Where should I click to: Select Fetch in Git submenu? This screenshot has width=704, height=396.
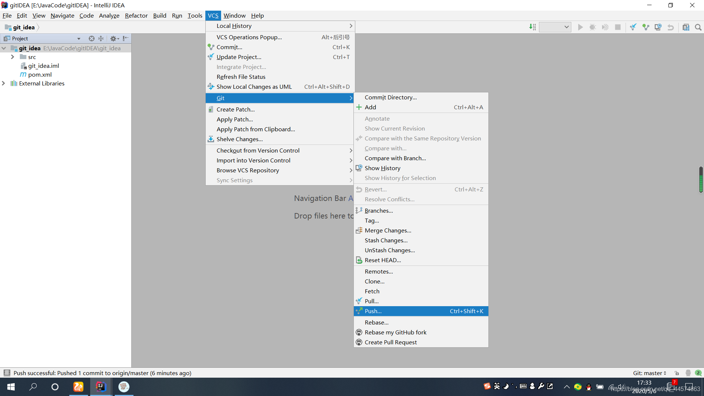421,291
